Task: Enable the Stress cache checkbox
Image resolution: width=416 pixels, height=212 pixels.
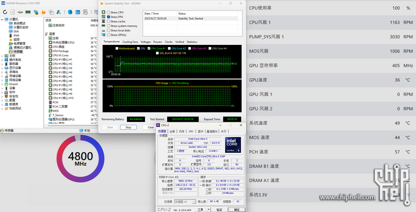Action: tap(109, 22)
